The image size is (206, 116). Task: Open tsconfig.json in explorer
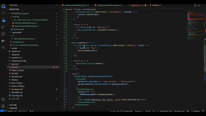17,96
